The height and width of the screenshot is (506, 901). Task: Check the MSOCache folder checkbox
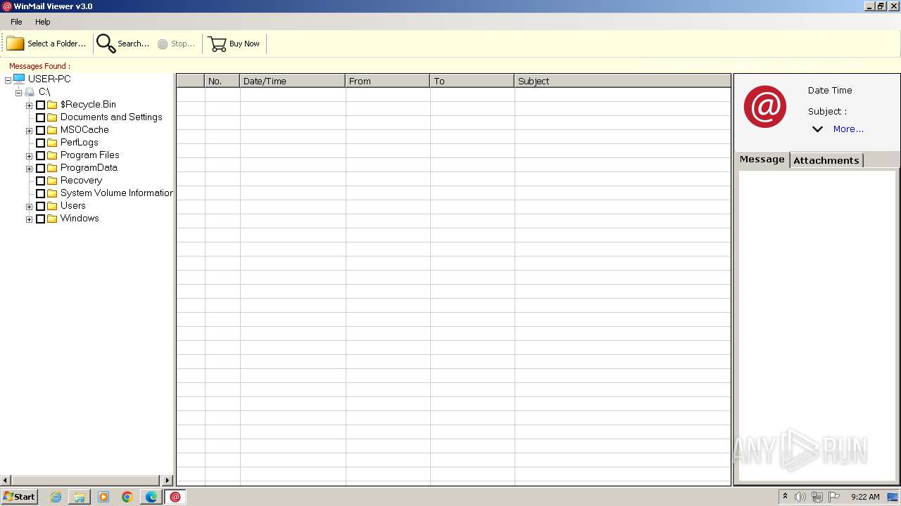40,130
